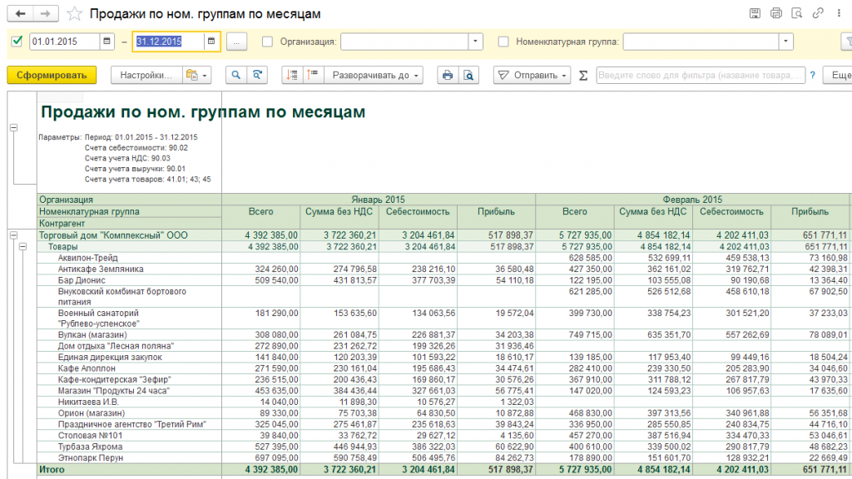Toggle the period checkbox
The image size is (852, 479).
pos(17,42)
